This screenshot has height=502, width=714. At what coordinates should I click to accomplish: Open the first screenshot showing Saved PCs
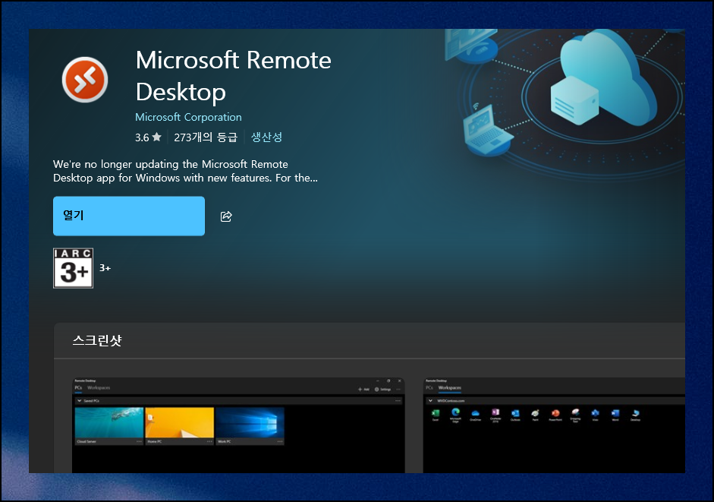coord(238,425)
